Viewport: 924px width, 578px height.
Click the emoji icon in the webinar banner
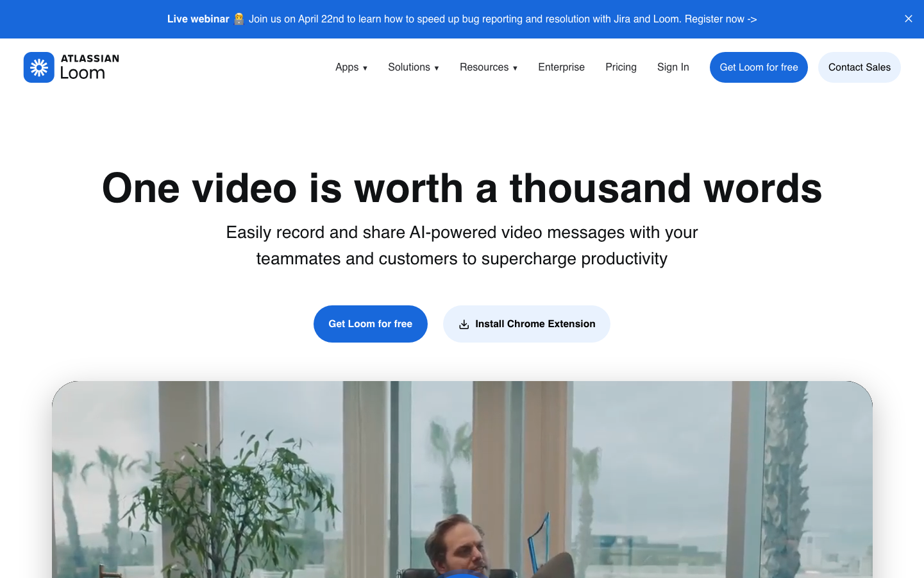coord(239,19)
